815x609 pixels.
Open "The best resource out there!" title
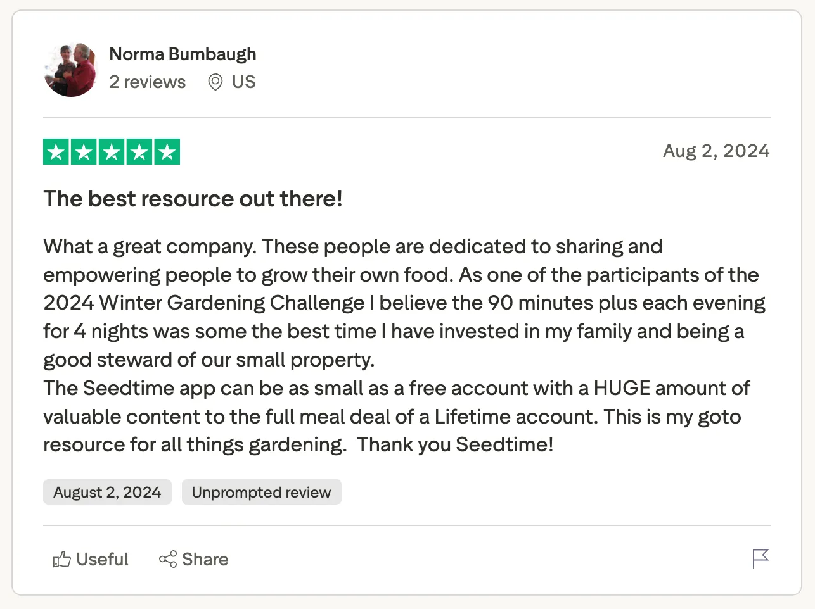(x=193, y=199)
